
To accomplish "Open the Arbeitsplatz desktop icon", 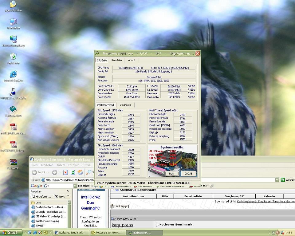I will (13, 22).
